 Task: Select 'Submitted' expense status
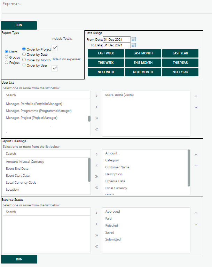113,239
